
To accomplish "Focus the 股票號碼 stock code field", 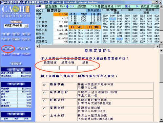I will tap(51, 68).
